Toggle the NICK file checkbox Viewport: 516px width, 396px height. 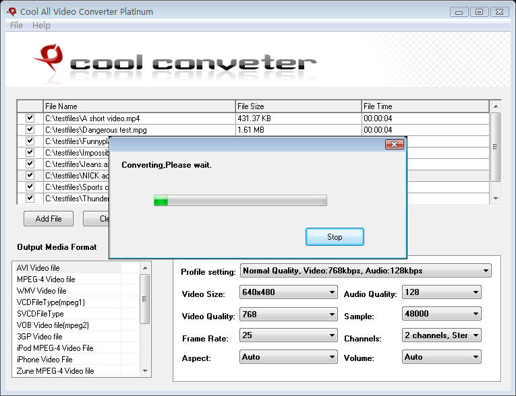click(30, 175)
